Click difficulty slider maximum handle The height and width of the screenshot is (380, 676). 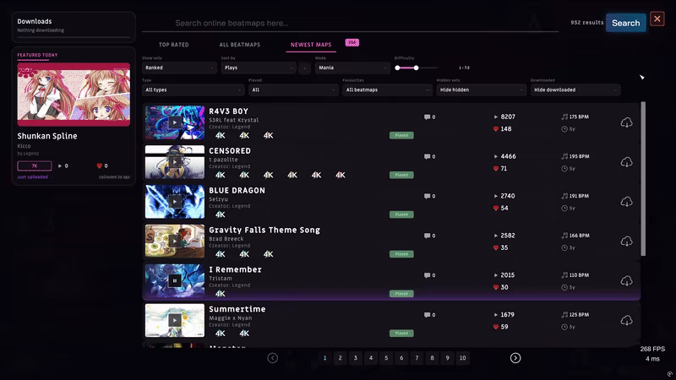416,68
